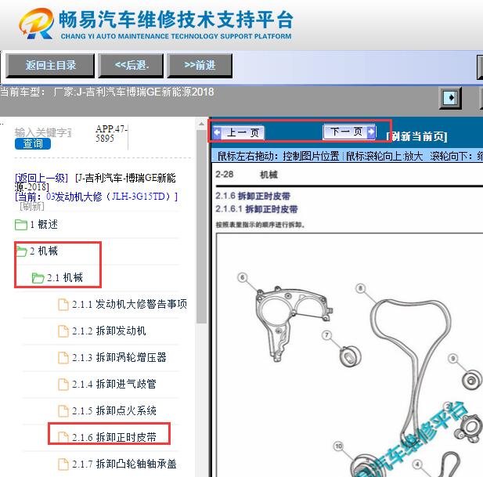The height and width of the screenshot is (477, 483).
Task: Click the page icon beside 2.1.1
Action: [x=63, y=305]
